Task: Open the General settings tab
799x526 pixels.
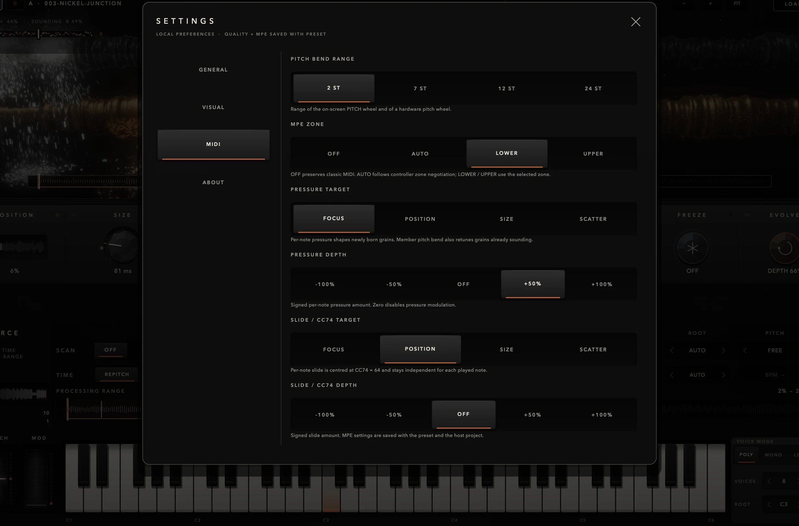Action: point(213,70)
